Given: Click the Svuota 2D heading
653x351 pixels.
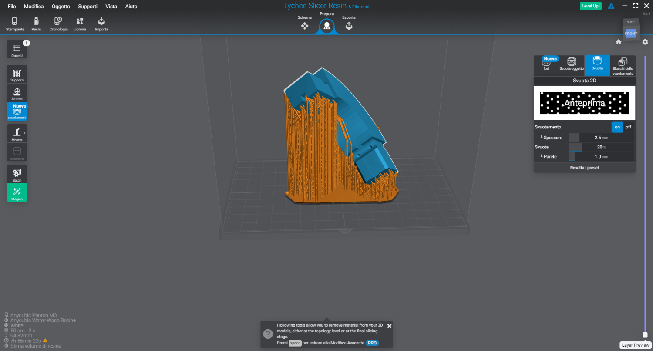Looking at the screenshot, I should click(585, 81).
